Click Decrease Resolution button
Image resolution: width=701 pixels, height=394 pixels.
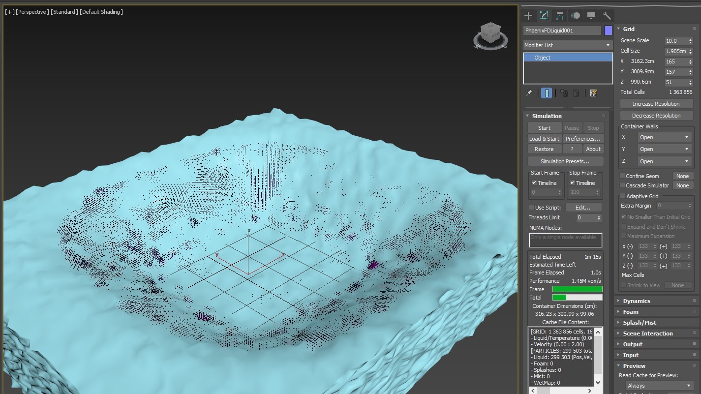point(656,116)
